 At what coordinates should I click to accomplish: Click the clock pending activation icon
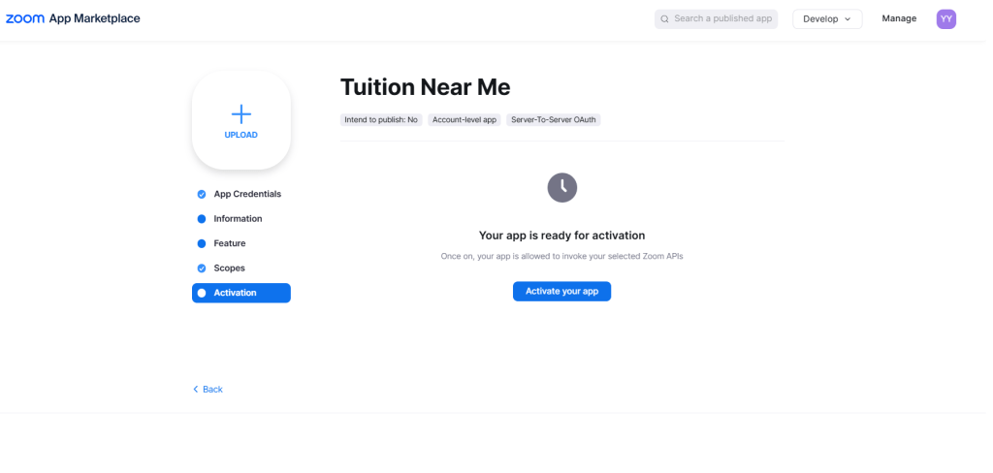562,187
